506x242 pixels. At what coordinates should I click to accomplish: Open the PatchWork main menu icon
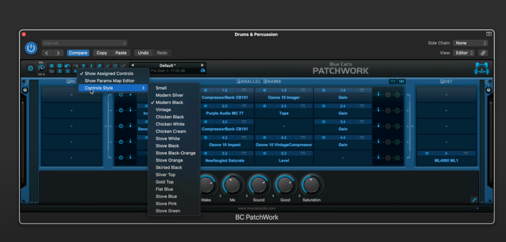(51, 66)
